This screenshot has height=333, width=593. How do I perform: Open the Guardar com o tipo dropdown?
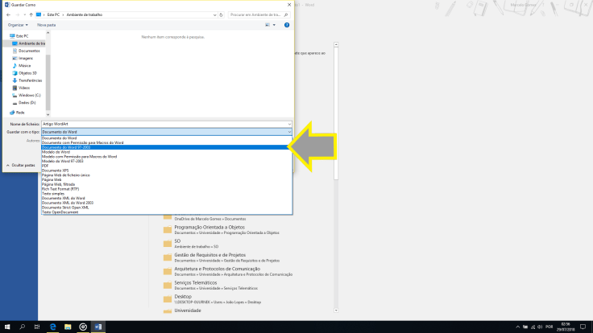click(166, 131)
